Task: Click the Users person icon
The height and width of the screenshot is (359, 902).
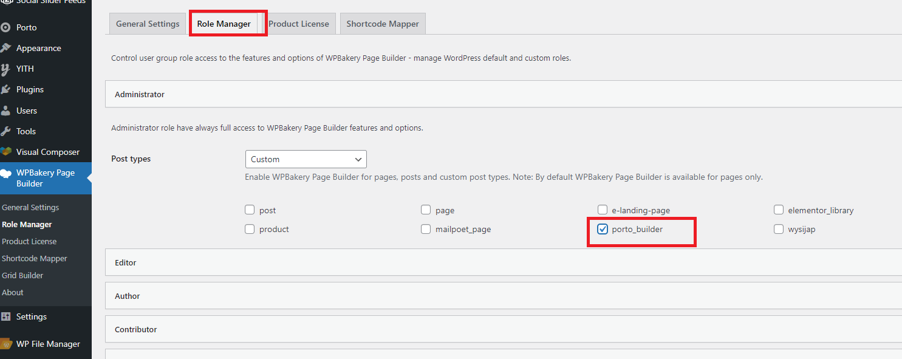Action: pos(6,111)
